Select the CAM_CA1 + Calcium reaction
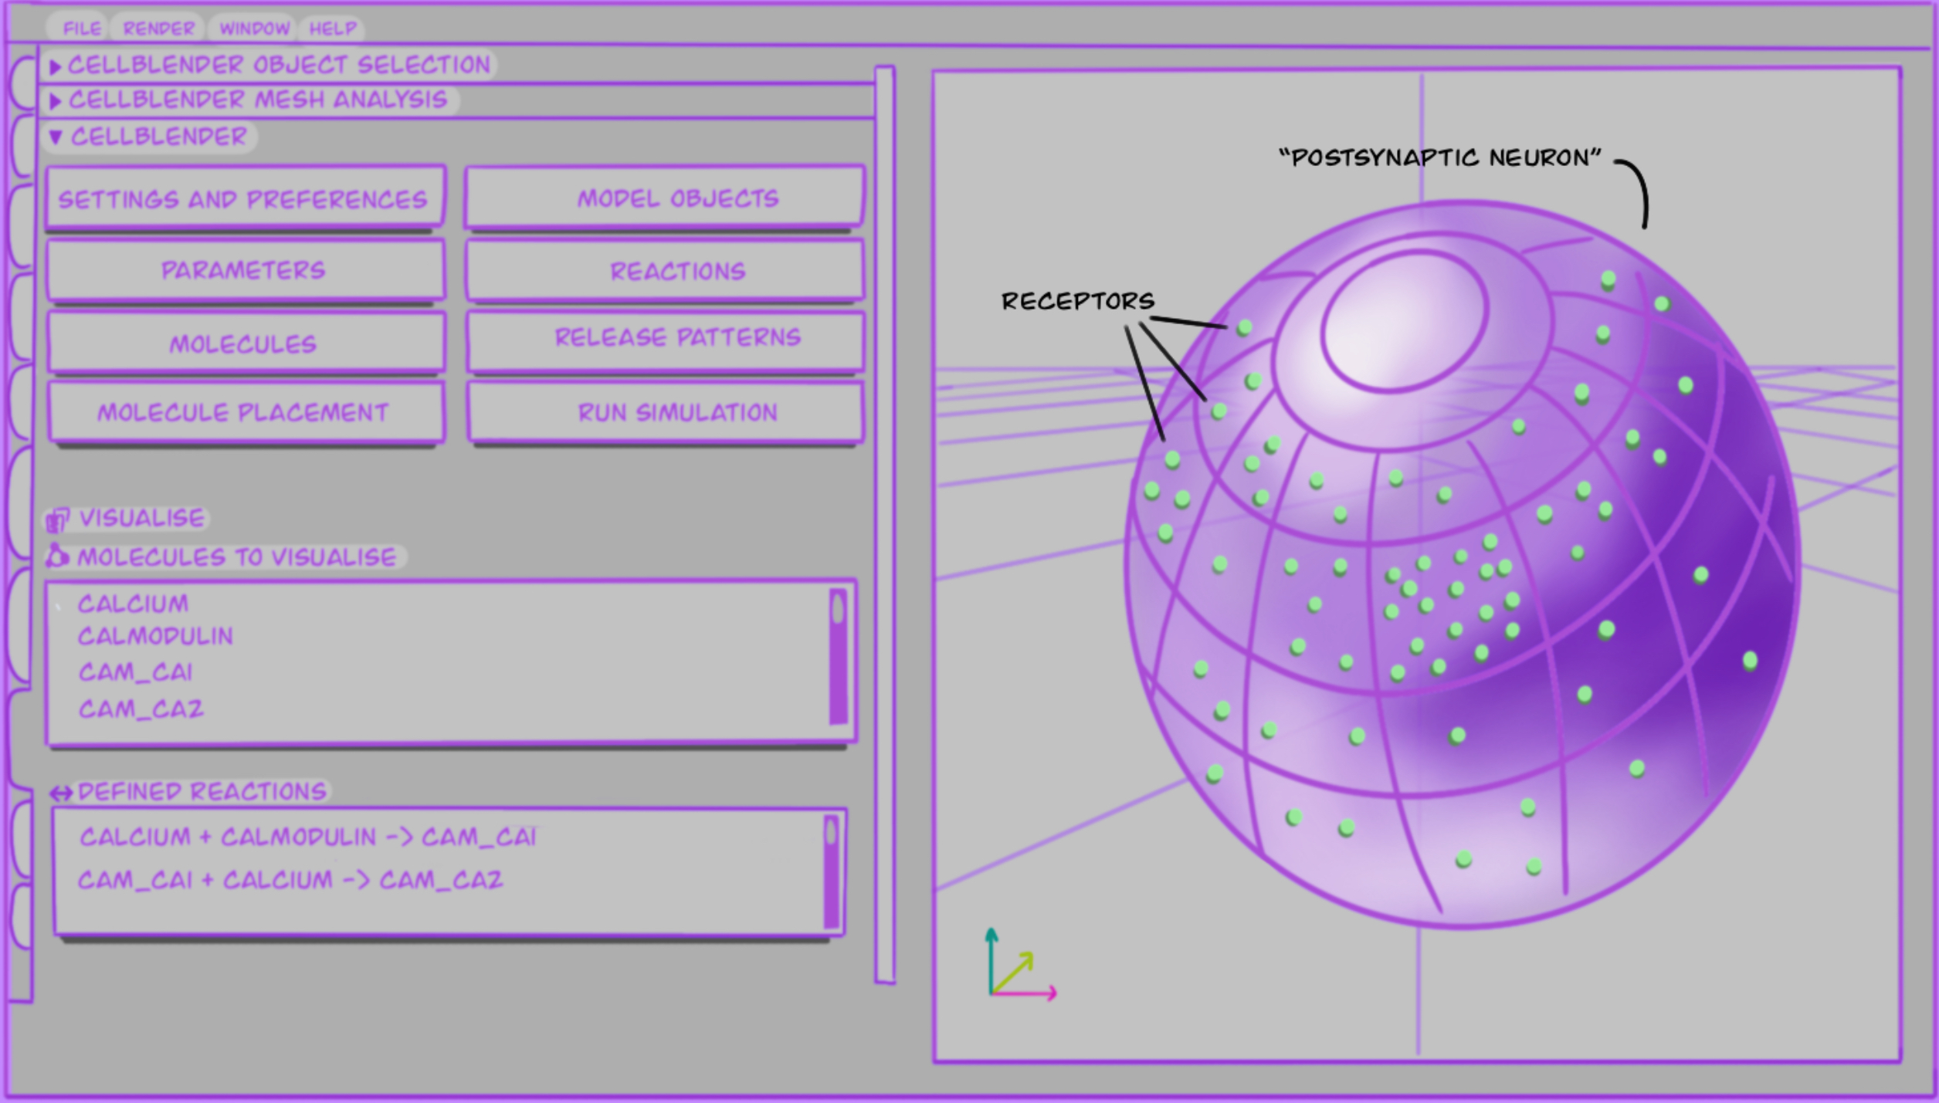 click(290, 881)
